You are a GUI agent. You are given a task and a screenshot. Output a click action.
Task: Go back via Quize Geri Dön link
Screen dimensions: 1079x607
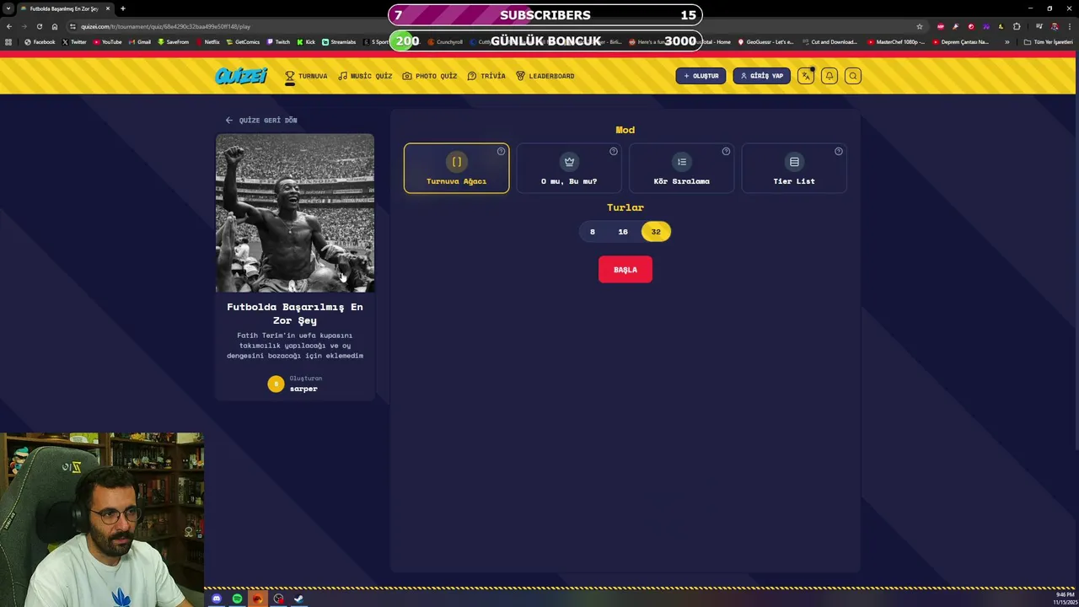[261, 120]
